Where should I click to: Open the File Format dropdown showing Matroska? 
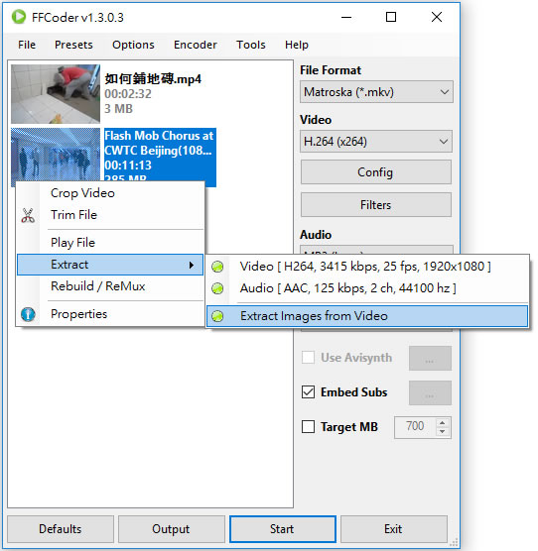tap(376, 92)
